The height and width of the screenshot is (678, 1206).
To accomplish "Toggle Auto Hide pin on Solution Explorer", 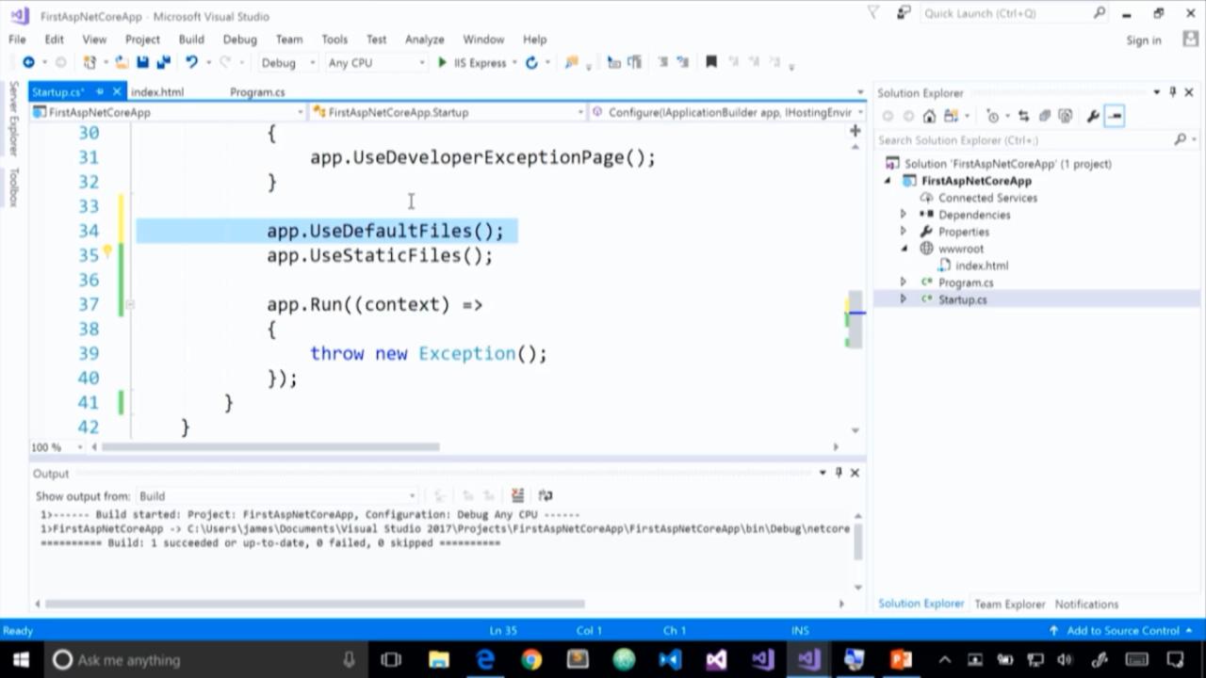I will tap(1173, 92).
